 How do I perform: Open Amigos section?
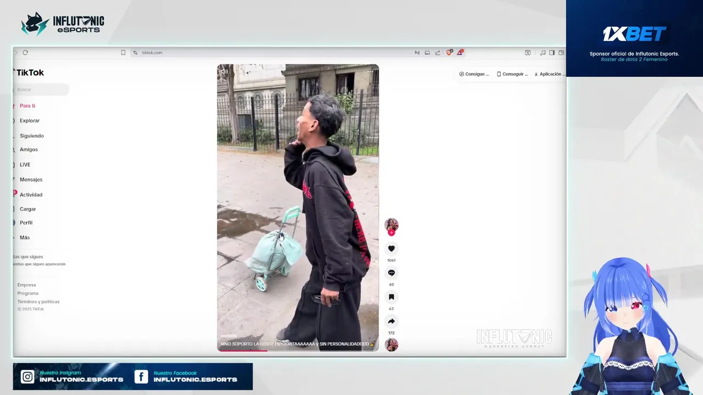click(x=29, y=150)
